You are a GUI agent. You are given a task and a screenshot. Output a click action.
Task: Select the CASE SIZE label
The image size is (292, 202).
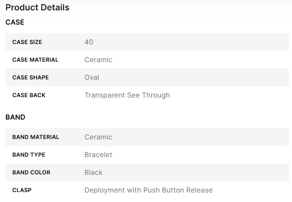tap(27, 42)
